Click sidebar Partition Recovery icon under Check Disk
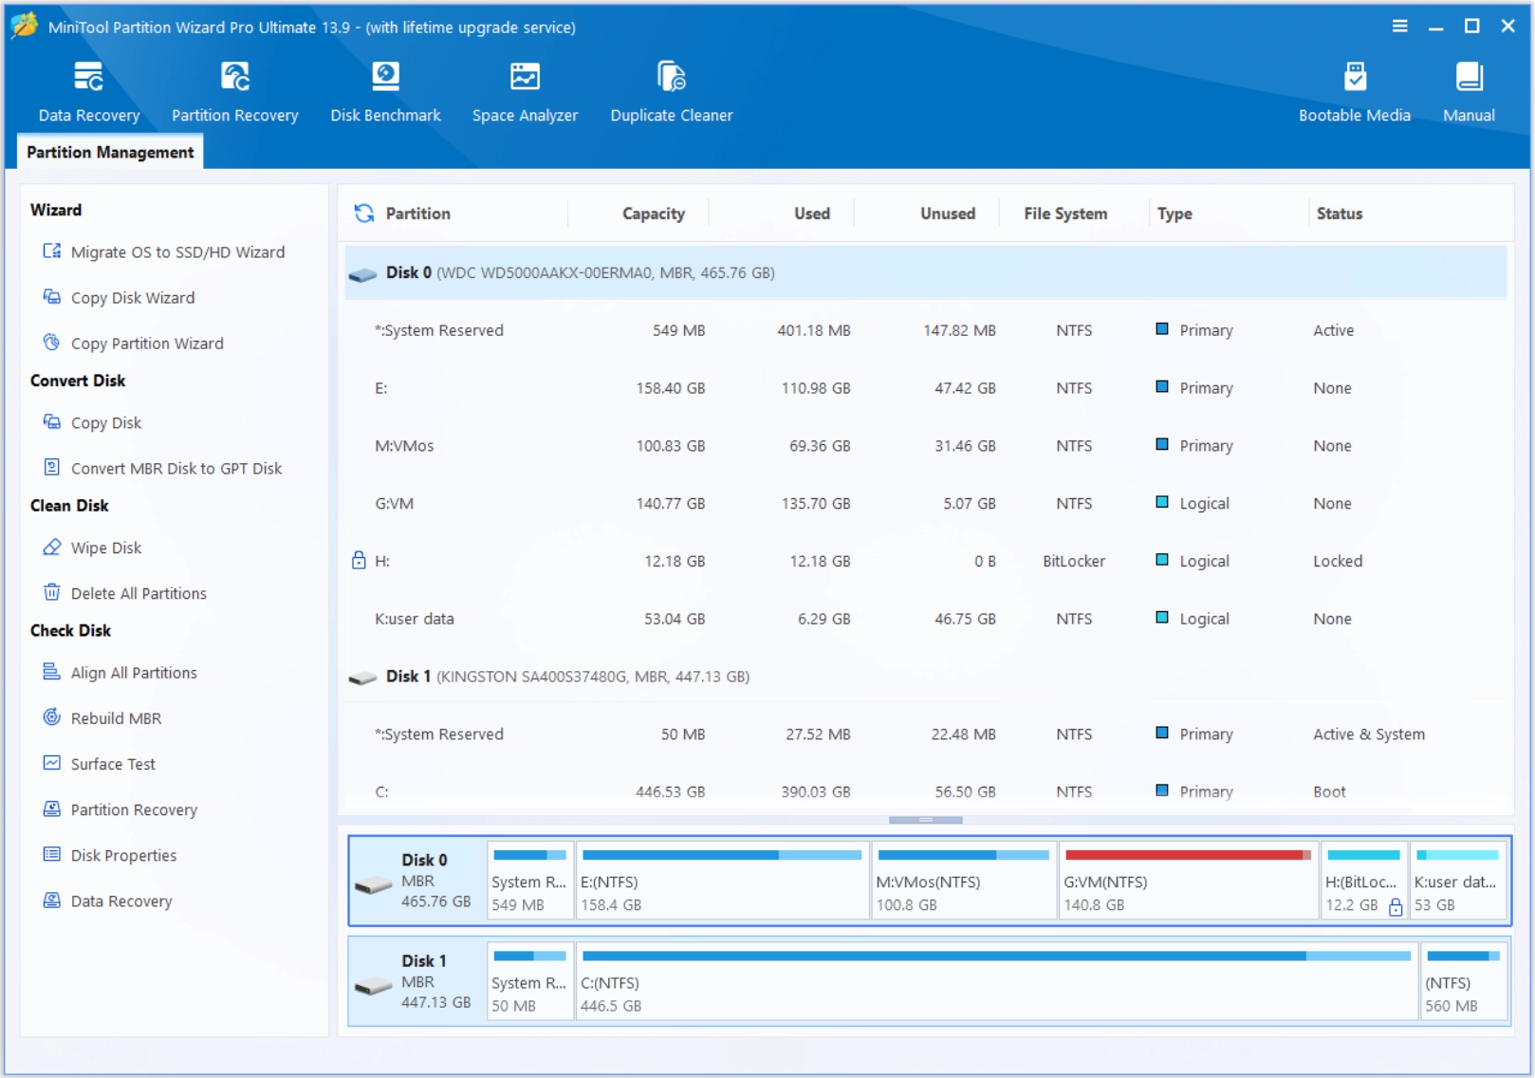This screenshot has width=1535, height=1078. 52,809
